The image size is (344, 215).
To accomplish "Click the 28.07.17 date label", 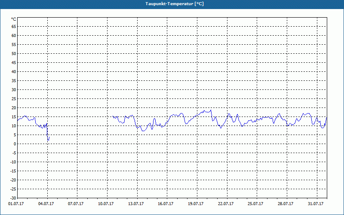I will 286,204.
